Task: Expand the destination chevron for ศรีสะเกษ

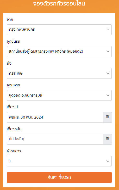Action: click(x=108, y=74)
